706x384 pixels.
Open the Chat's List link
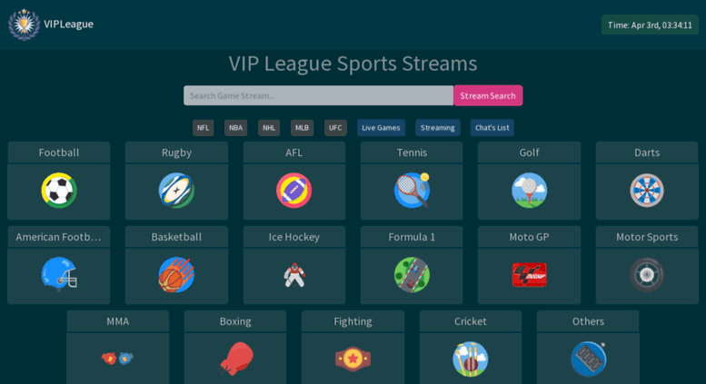click(x=492, y=128)
